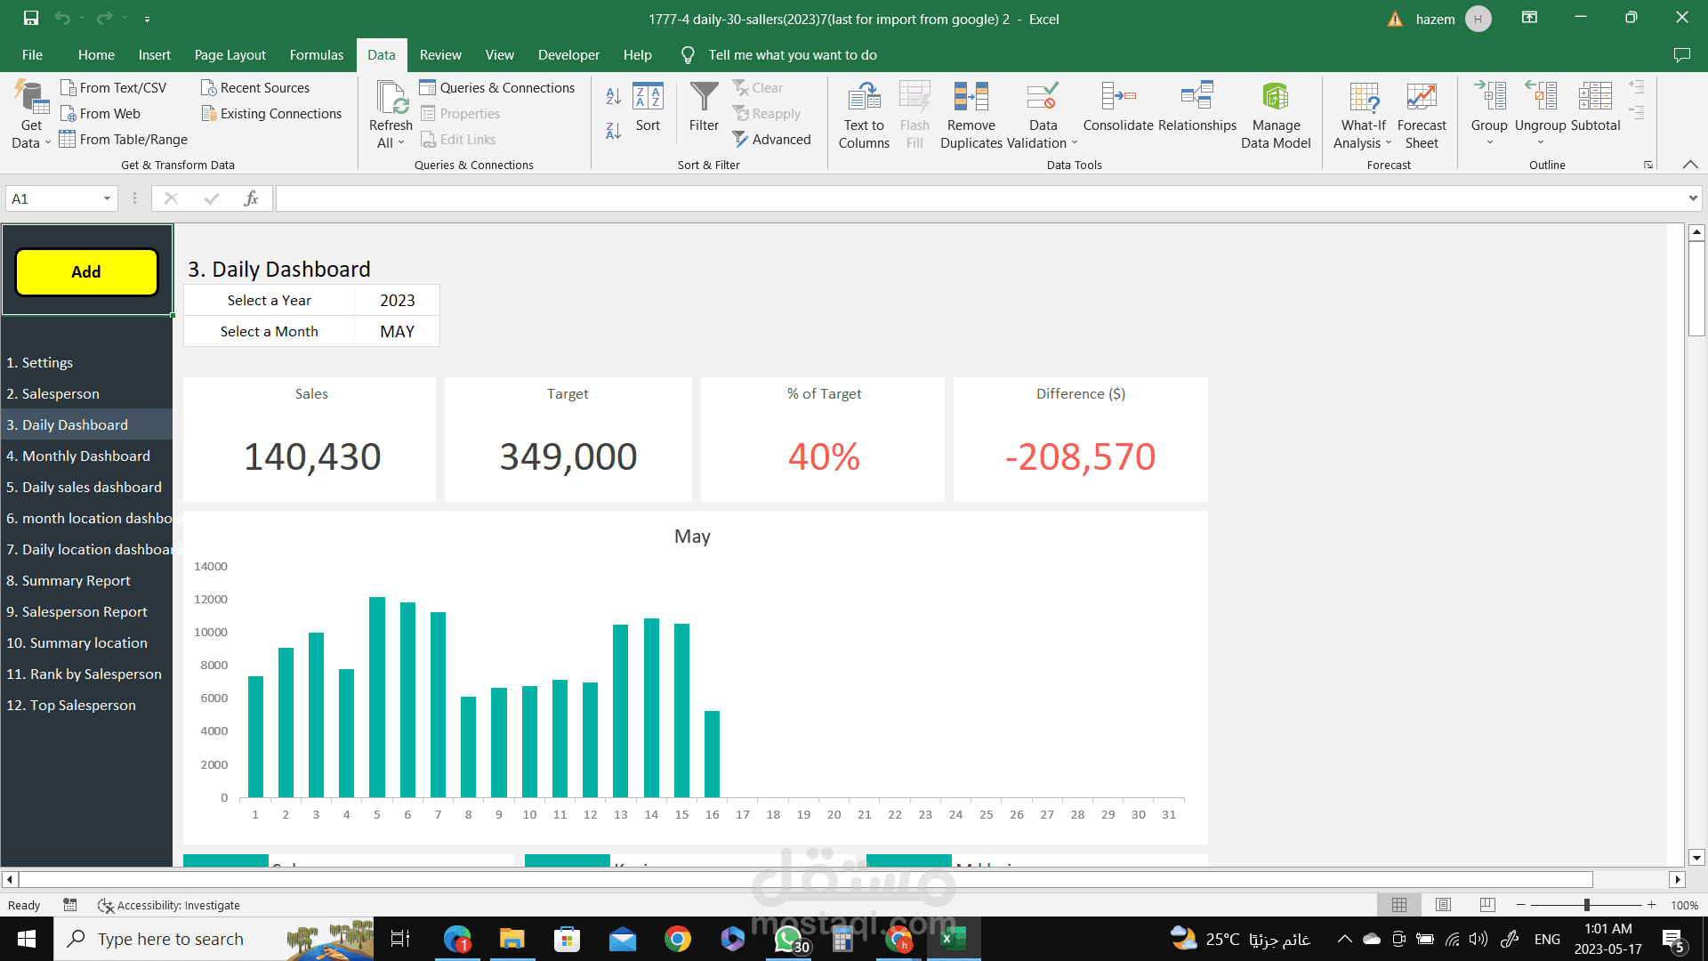This screenshot has height=961, width=1708.
Task: Toggle the Filter funnel
Action: pyautogui.click(x=704, y=107)
